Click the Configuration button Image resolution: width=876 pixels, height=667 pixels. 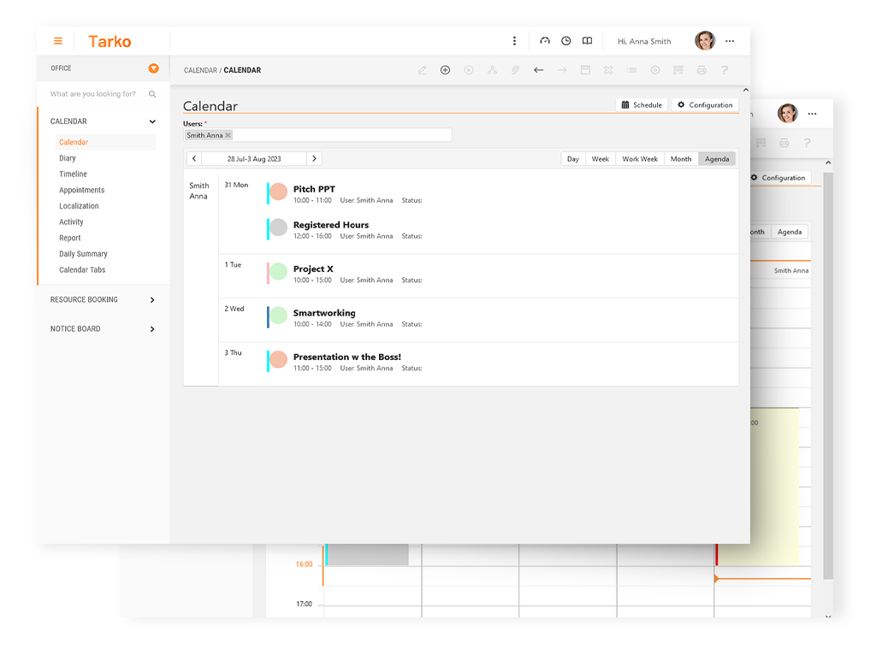(x=704, y=105)
